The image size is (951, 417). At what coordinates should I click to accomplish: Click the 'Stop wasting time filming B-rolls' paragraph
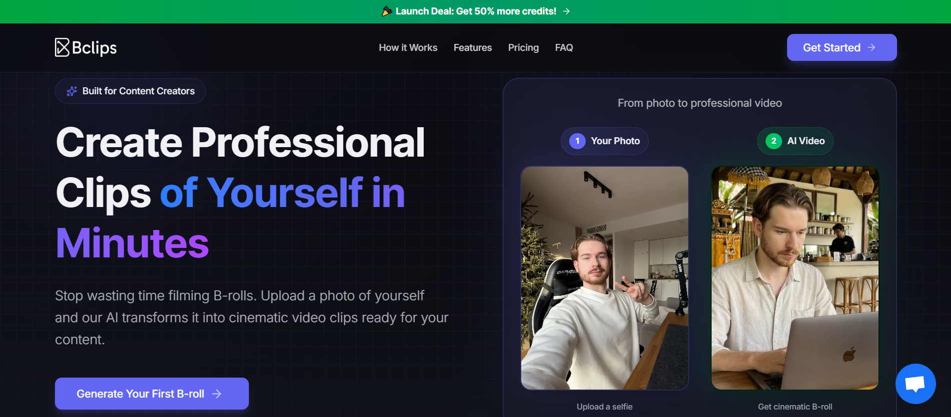tap(252, 318)
